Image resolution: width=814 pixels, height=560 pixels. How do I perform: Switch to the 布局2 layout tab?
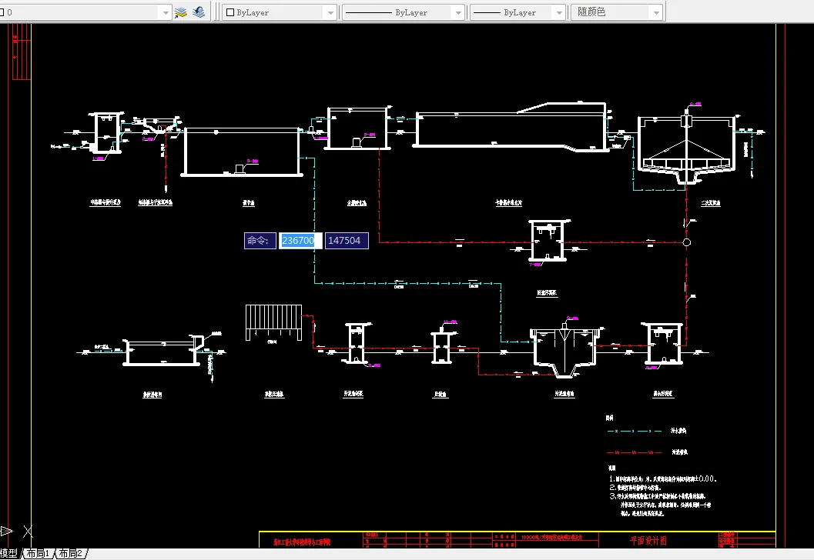tap(71, 553)
